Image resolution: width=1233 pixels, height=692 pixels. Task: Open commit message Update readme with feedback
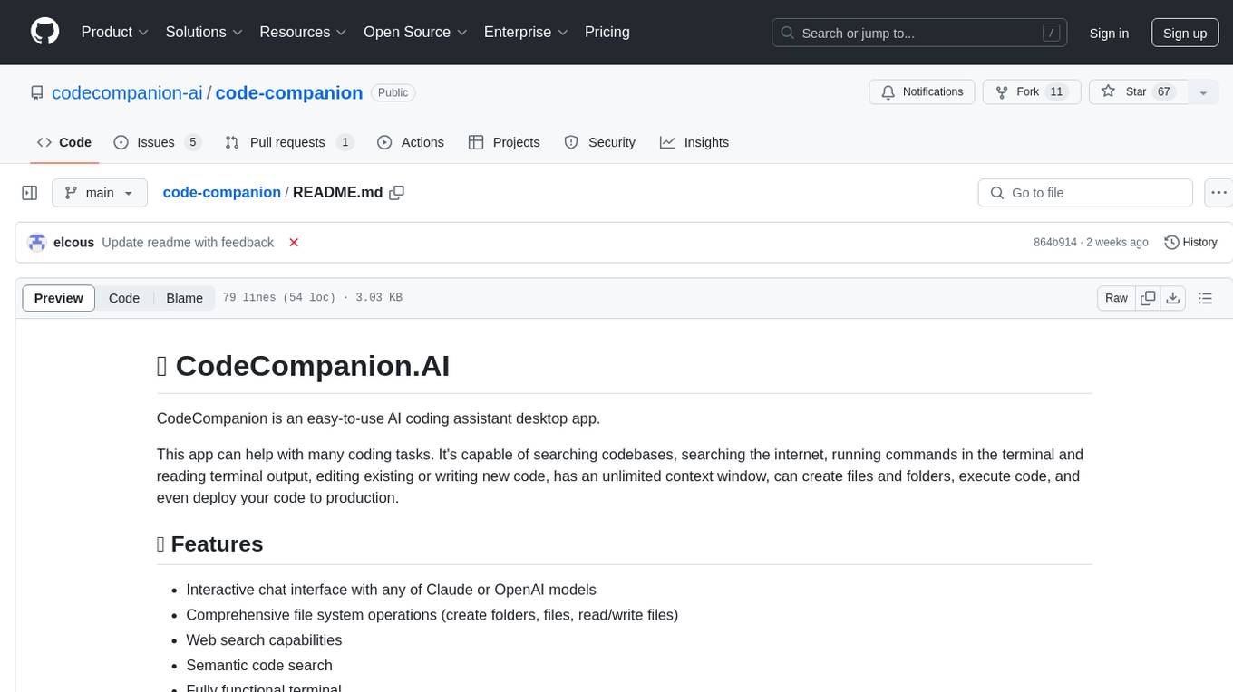pos(188,242)
